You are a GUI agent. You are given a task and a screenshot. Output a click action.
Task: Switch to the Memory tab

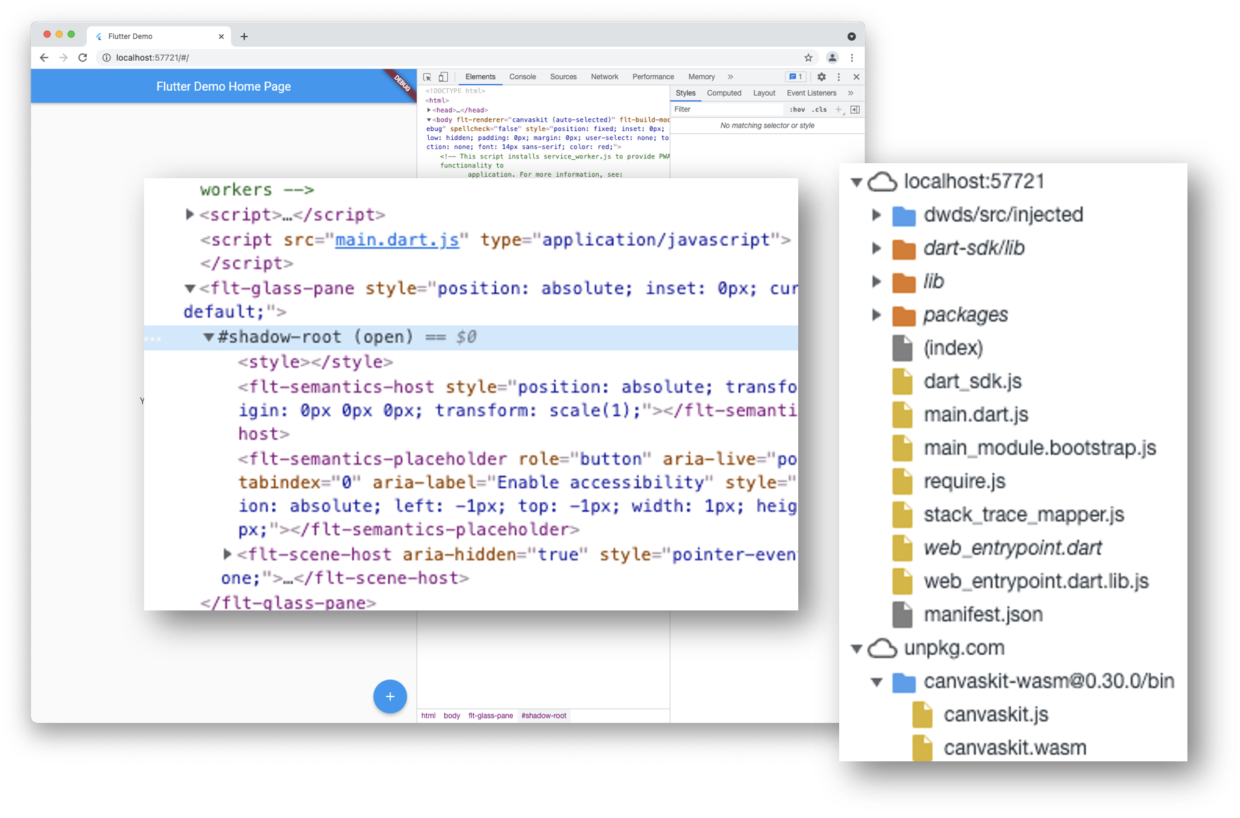[701, 77]
